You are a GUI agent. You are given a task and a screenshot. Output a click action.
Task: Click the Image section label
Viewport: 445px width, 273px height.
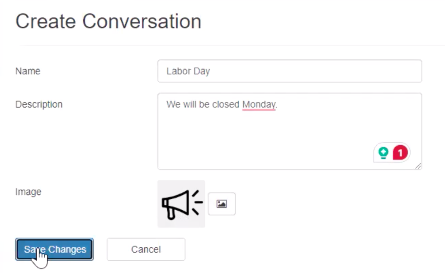(28, 192)
